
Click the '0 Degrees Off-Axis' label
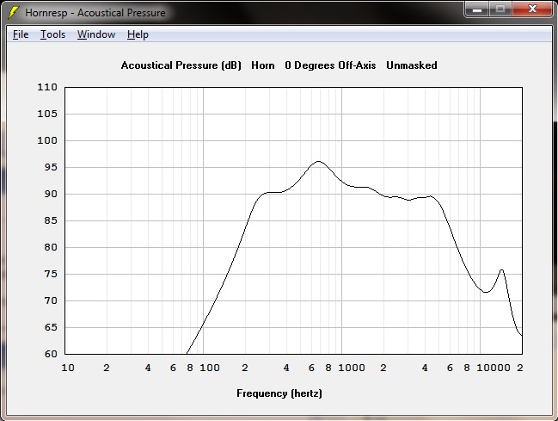(x=330, y=65)
